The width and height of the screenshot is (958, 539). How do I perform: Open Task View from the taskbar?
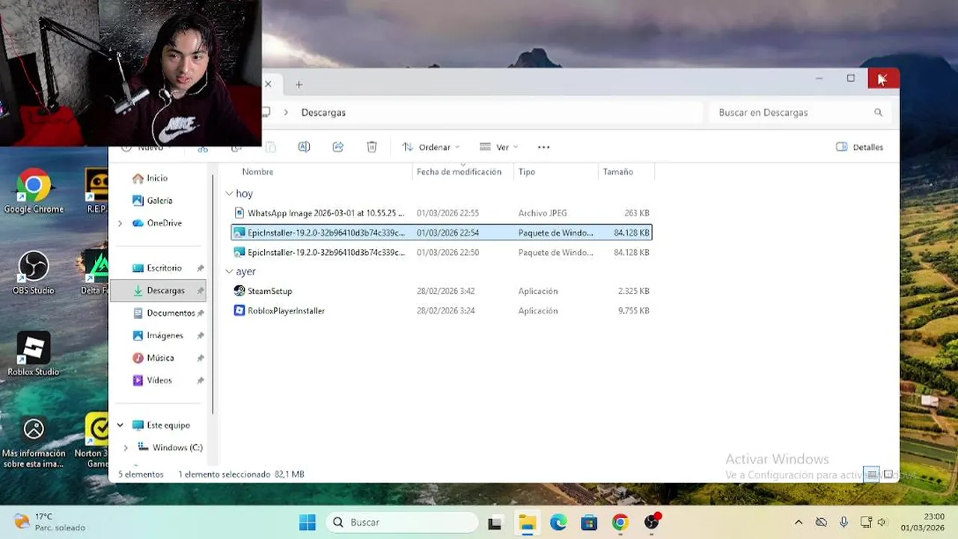tap(495, 523)
